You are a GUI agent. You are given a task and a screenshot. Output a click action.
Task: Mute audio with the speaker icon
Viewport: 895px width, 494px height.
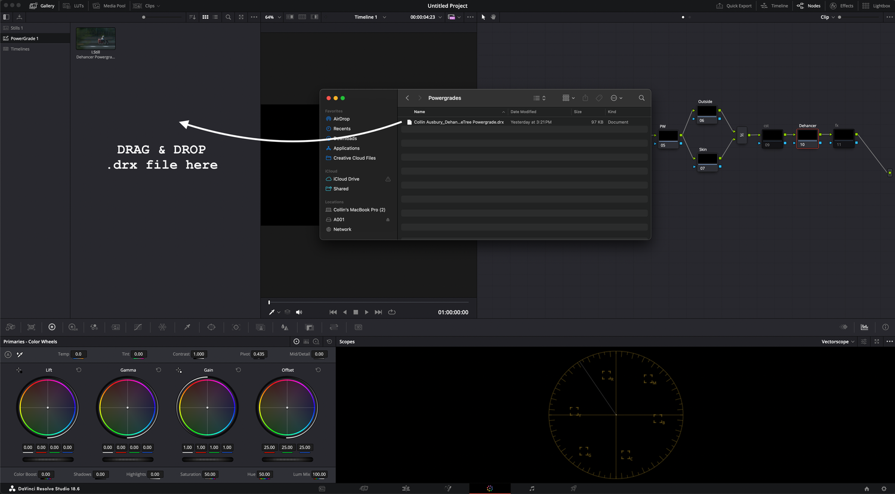[x=299, y=312]
